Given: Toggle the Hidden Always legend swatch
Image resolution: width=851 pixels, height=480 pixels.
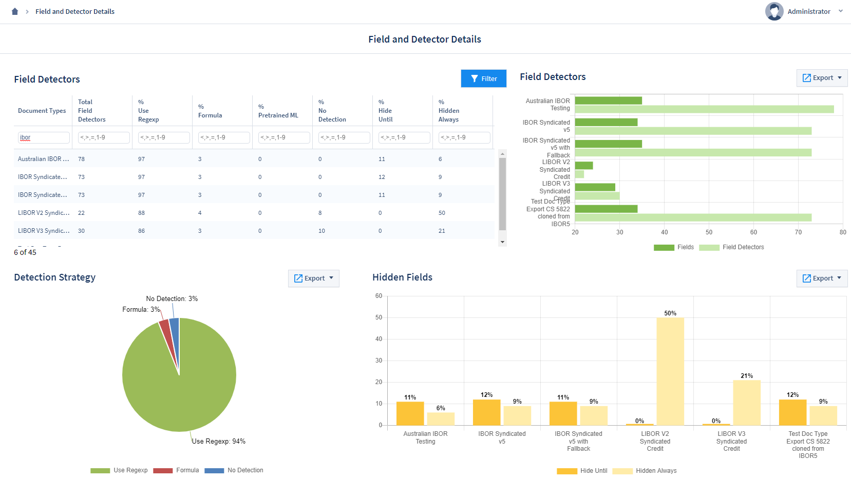Looking at the screenshot, I should click(x=622, y=471).
